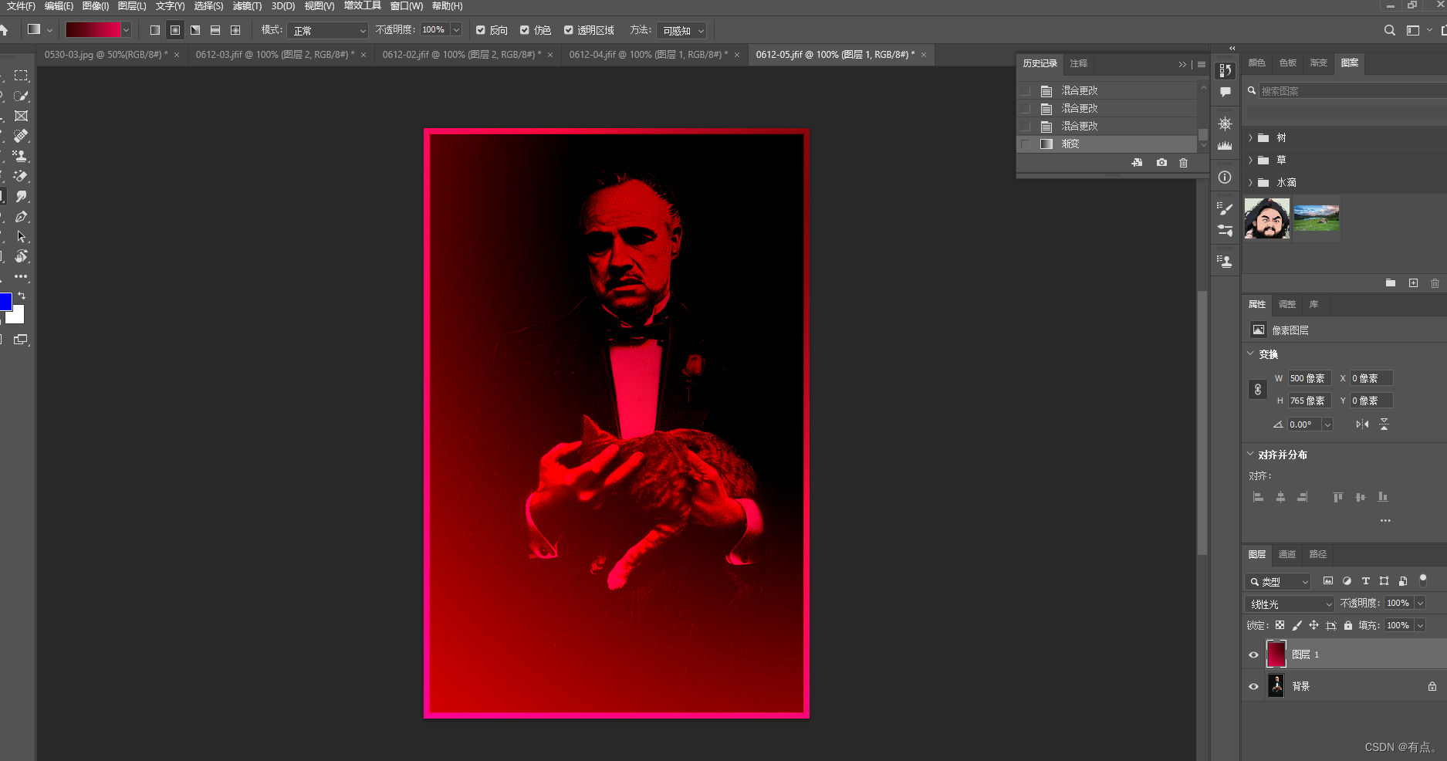Open the 模式 blend mode dropdown
This screenshot has width=1447, height=761.
(x=327, y=30)
